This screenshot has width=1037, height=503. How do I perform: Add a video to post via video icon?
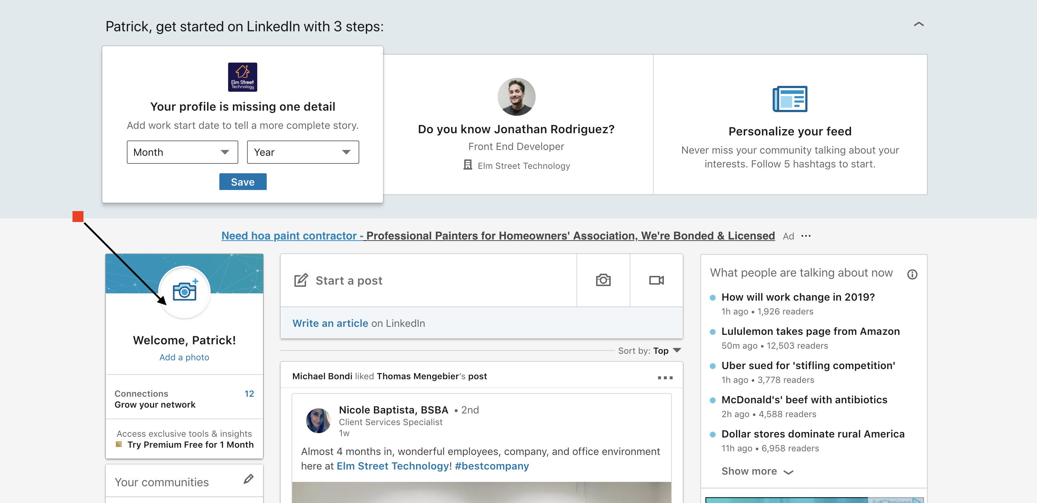(x=656, y=280)
